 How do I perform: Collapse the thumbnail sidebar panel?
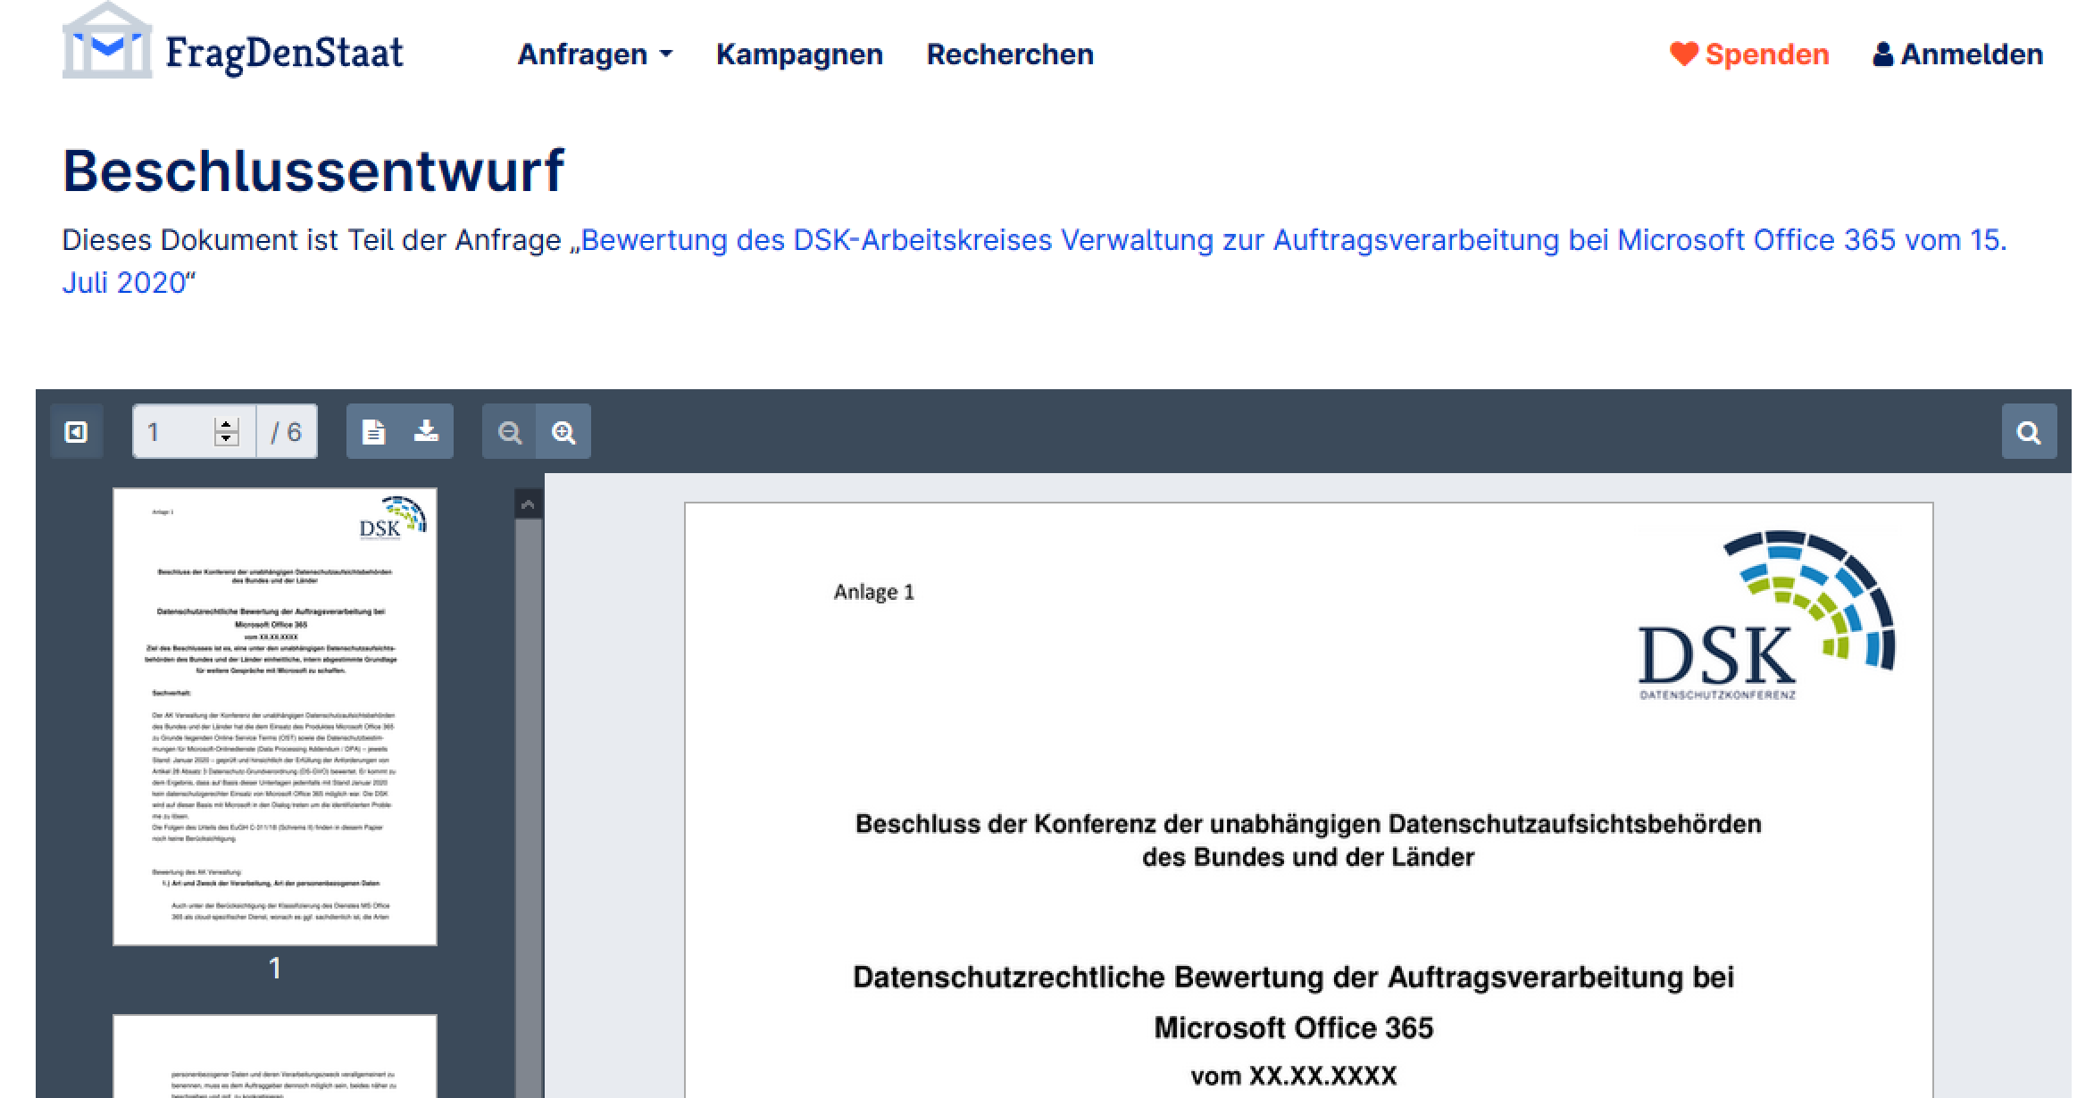tap(77, 432)
